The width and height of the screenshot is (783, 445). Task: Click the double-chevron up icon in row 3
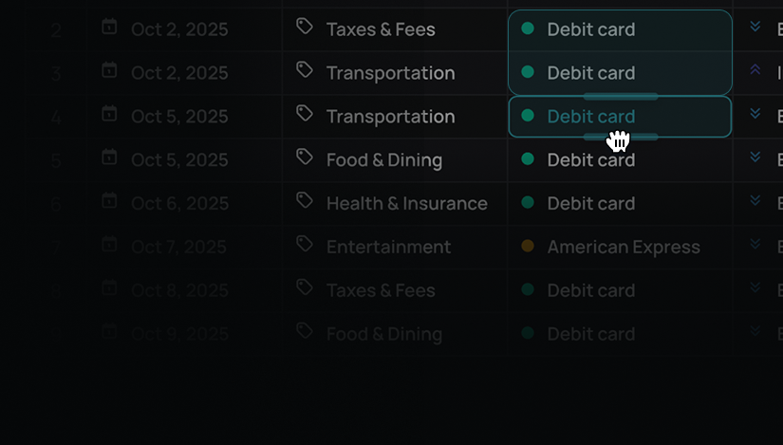pos(755,70)
